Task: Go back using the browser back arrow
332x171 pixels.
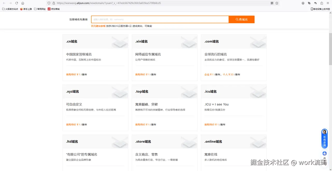Action: click(x=4, y=3)
